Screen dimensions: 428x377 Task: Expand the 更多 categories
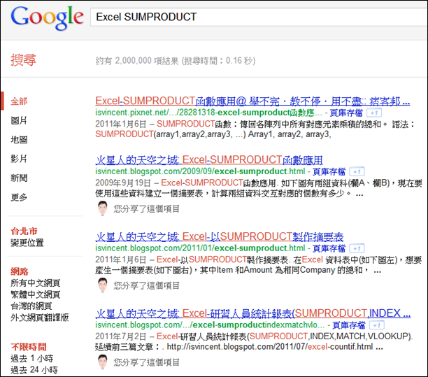[19, 197]
